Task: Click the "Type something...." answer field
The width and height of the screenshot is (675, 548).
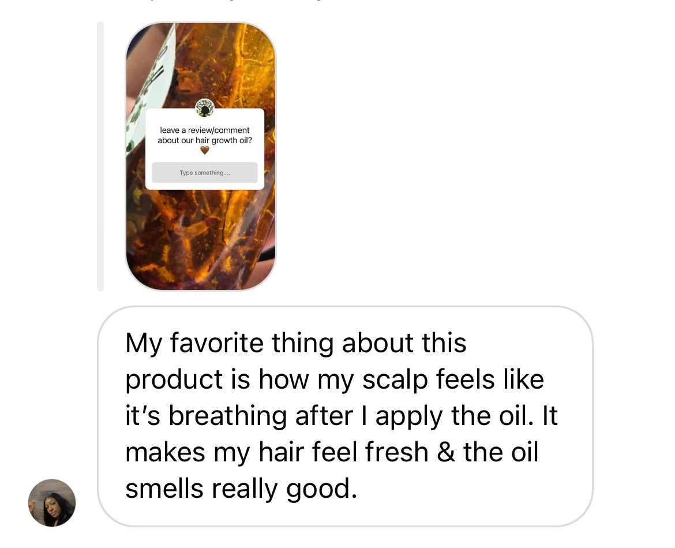Action: pos(204,172)
